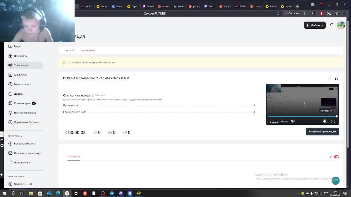Switch to the Home browser tab
The image size is (351, 197).
coord(117,6)
